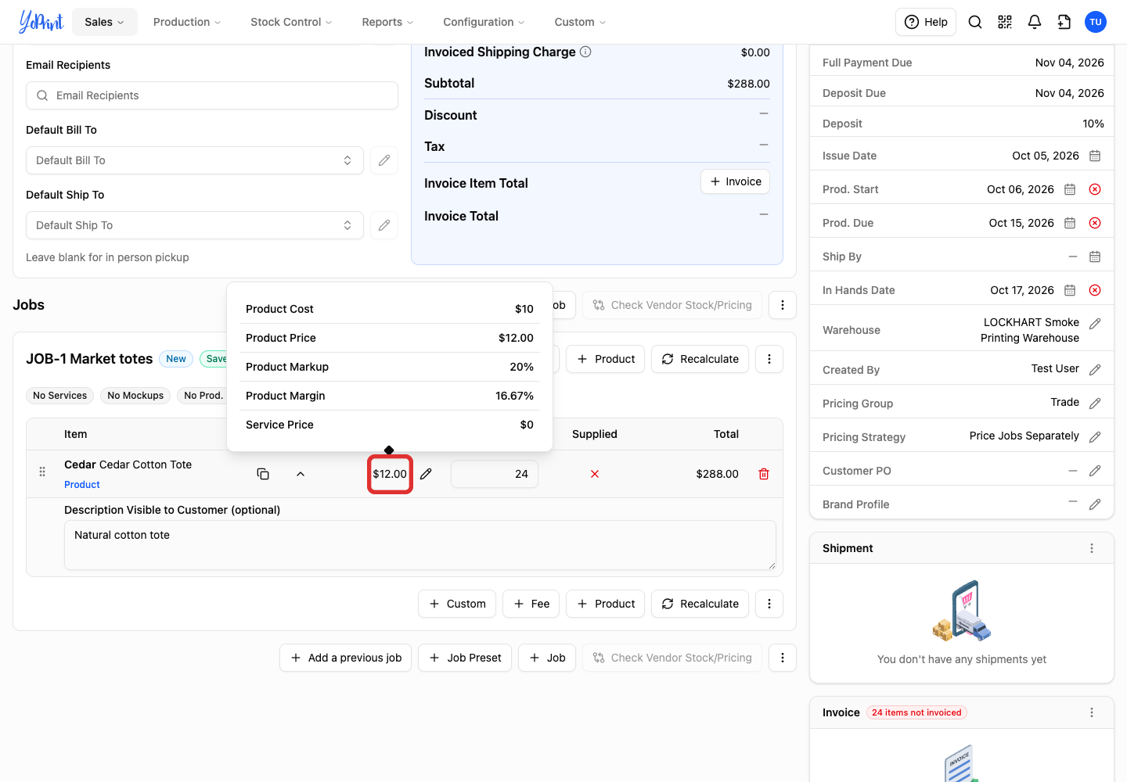Edit the Created By field
The image size is (1127, 782).
point(1095,370)
